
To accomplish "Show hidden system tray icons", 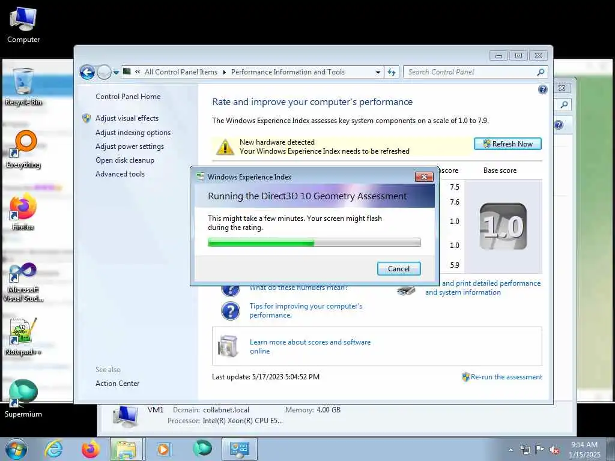I will 510,450.
